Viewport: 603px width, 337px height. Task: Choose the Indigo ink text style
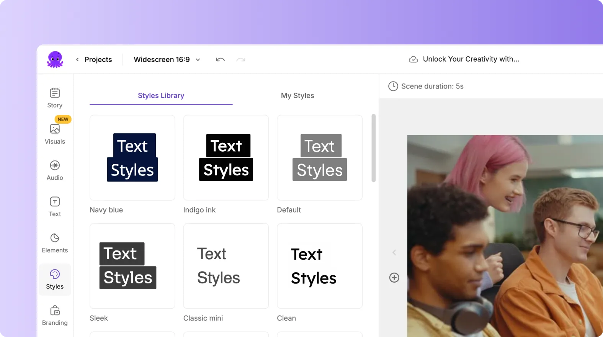[x=226, y=158]
